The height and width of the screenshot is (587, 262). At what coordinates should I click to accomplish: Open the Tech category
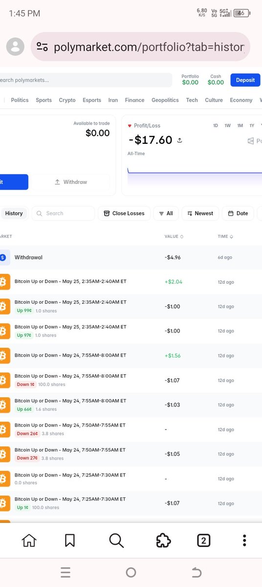[x=192, y=100]
